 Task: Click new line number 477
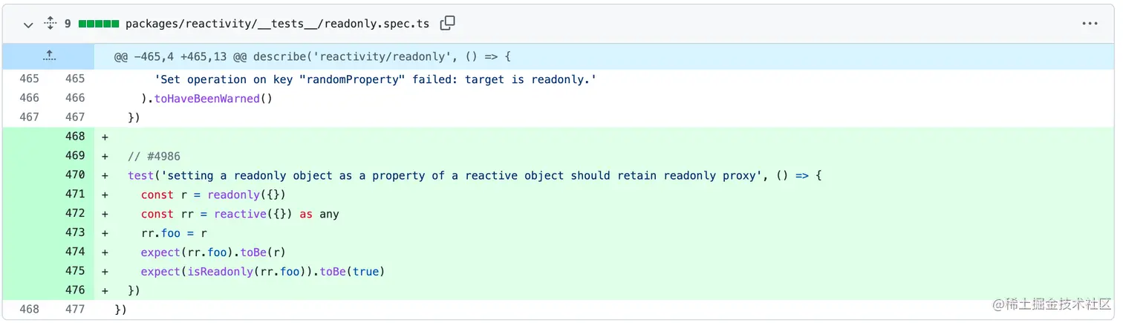75,309
